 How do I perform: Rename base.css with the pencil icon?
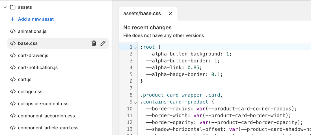click(x=103, y=43)
